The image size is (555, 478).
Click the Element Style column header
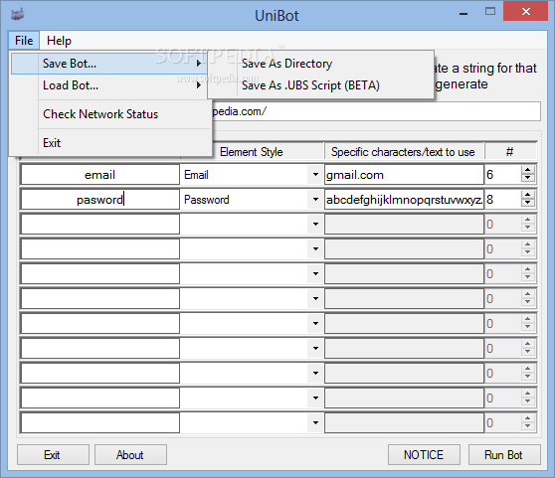pyautogui.click(x=252, y=152)
